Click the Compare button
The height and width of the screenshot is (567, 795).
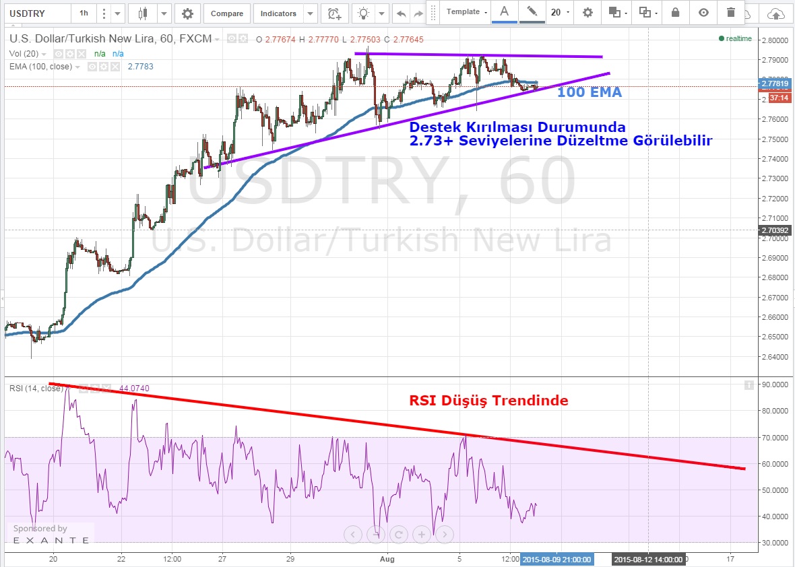point(226,13)
